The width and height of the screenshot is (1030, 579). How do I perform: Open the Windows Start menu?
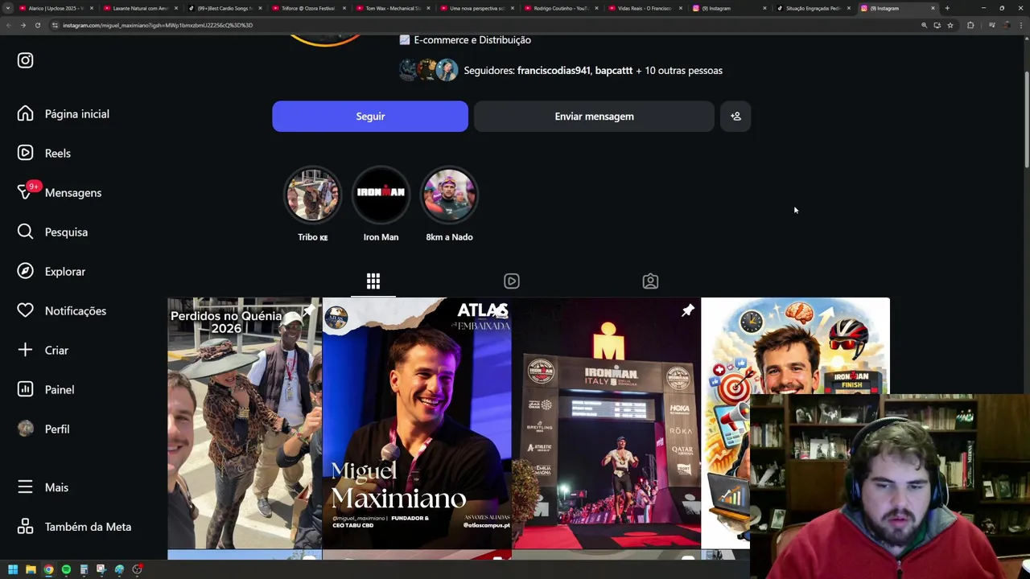pyautogui.click(x=13, y=569)
